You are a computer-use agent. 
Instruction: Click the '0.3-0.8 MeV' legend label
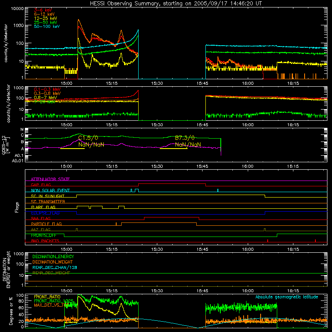(47, 93)
